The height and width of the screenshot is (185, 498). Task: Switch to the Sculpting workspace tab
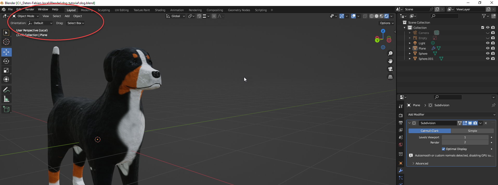pyautogui.click(x=104, y=10)
